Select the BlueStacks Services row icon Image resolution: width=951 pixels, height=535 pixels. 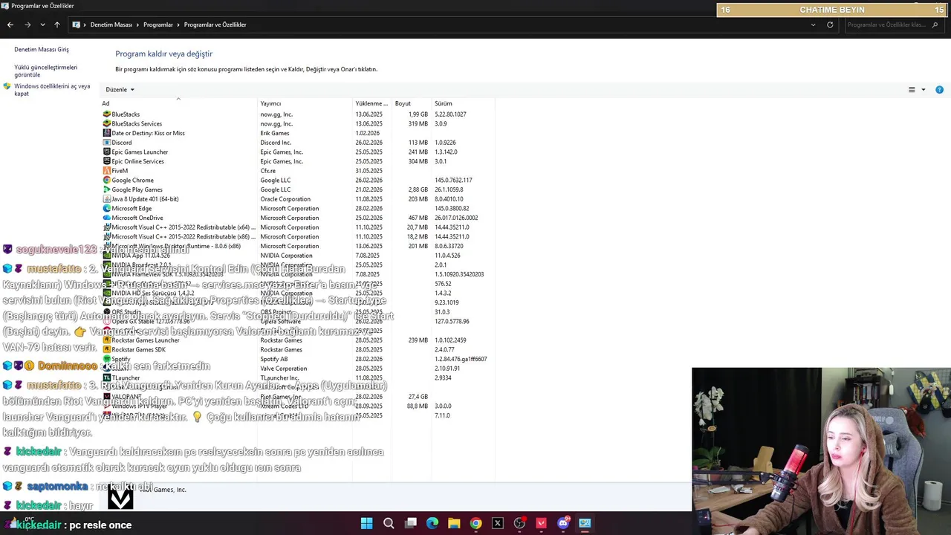click(x=106, y=123)
